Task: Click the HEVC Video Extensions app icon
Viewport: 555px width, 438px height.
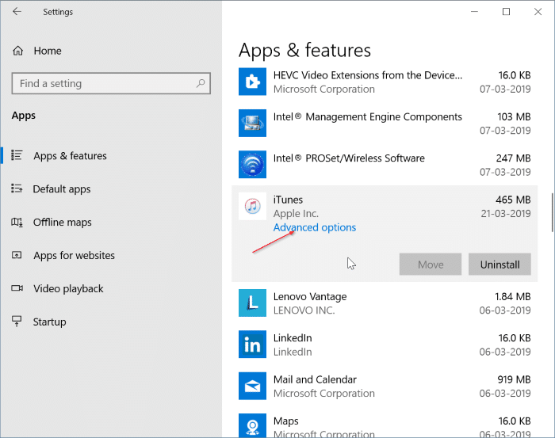Action: [252, 82]
